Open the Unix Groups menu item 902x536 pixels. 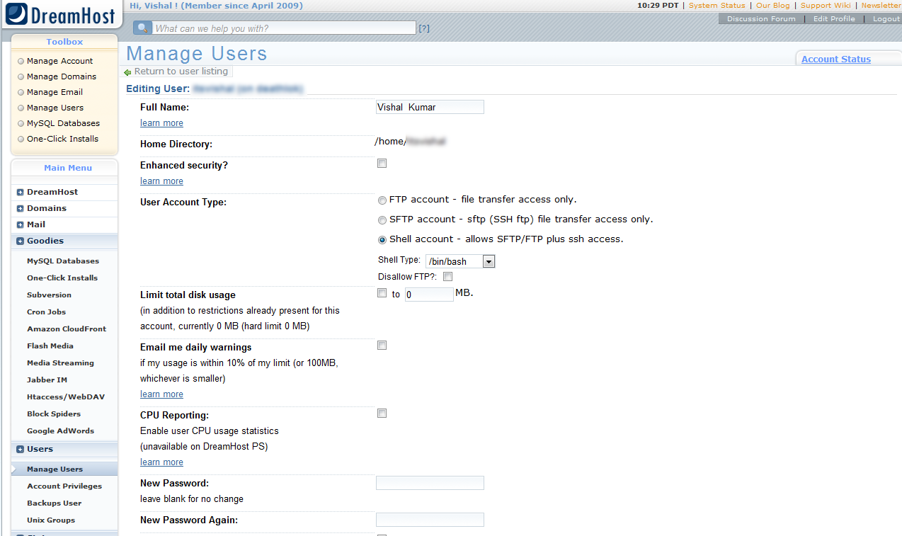(51, 520)
